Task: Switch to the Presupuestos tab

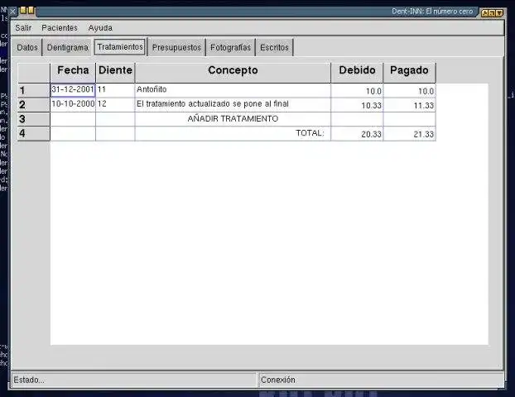Action: pos(176,48)
